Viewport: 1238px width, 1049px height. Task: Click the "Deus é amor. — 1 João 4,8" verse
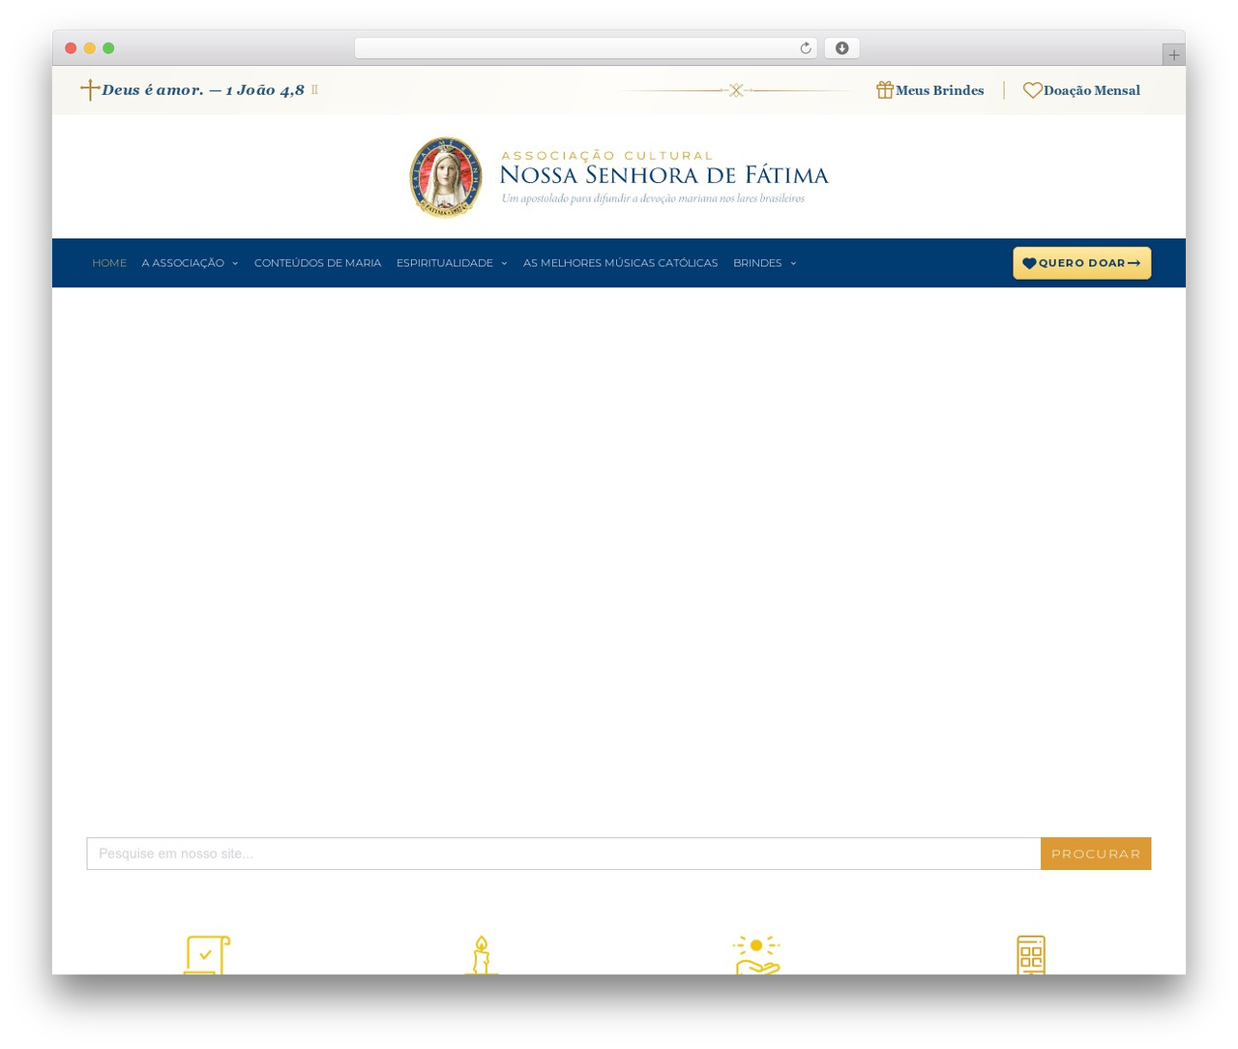coord(203,90)
